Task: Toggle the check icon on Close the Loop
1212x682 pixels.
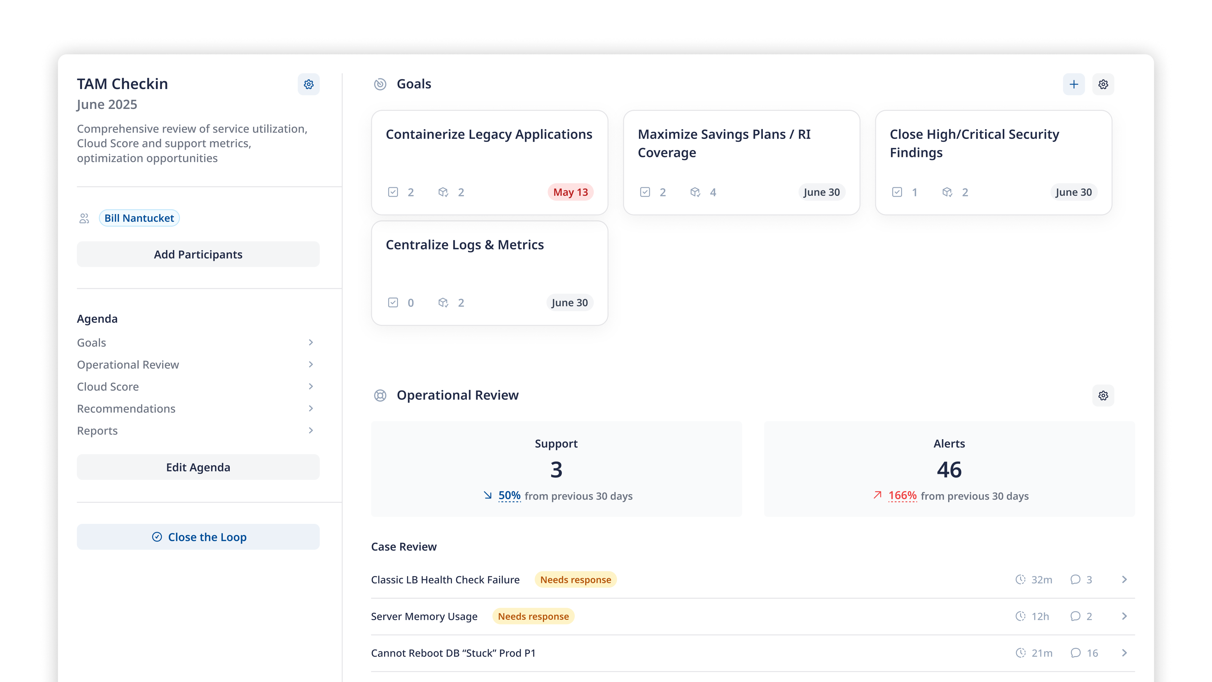Action: tap(157, 536)
